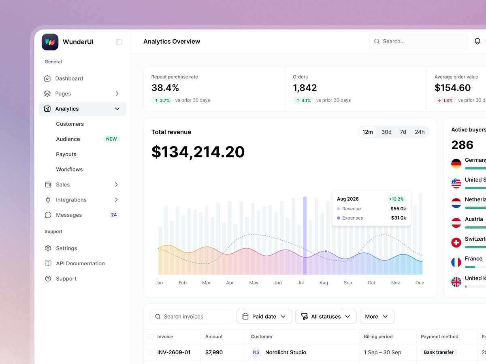The height and width of the screenshot is (364, 486).
Task: Click the API Documentation book icon
Action: [48, 263]
